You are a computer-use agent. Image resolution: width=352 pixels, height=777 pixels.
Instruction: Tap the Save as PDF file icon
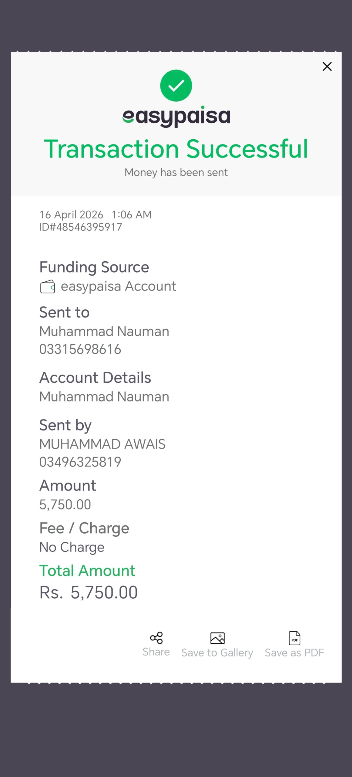(294, 638)
